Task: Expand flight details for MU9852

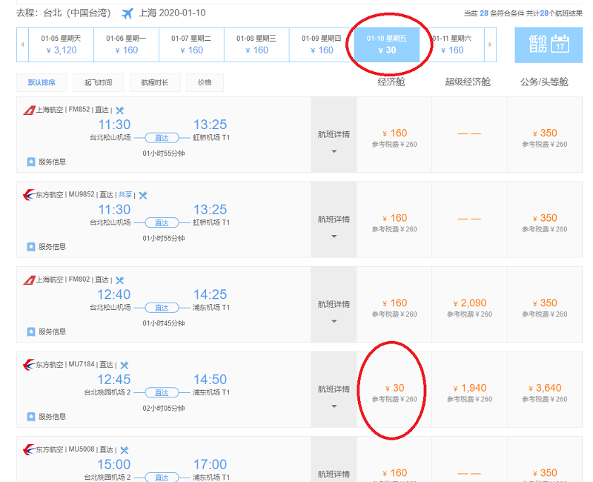Action: pyautogui.click(x=334, y=219)
